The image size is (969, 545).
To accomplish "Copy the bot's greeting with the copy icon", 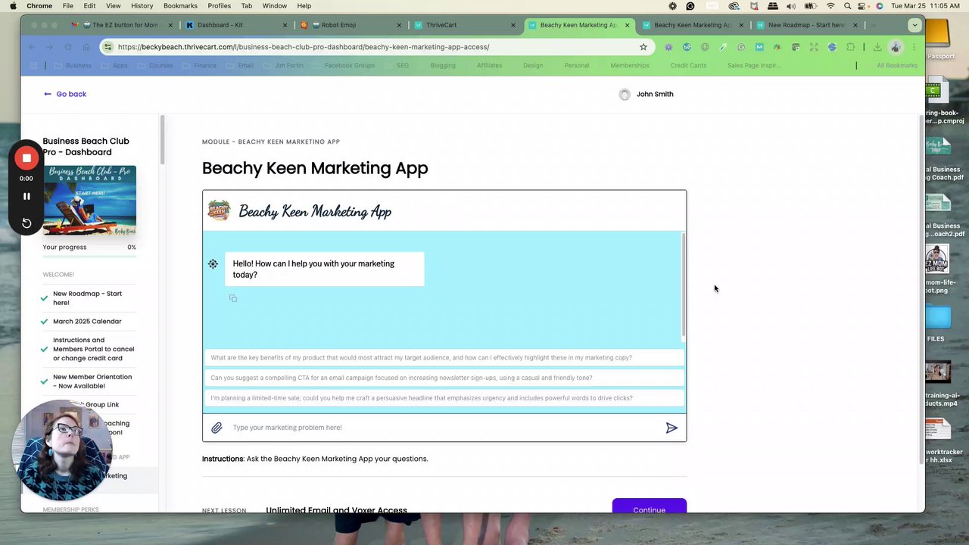I will [x=233, y=298].
